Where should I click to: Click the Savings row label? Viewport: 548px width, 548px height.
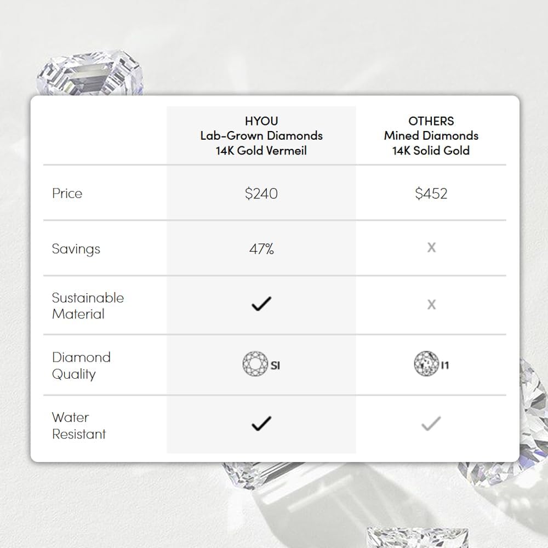pos(76,249)
